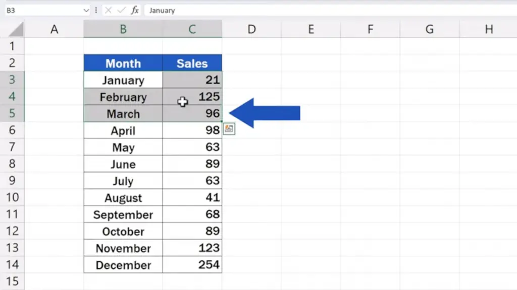
Task: Click the Sales header cell
Action: click(x=192, y=63)
